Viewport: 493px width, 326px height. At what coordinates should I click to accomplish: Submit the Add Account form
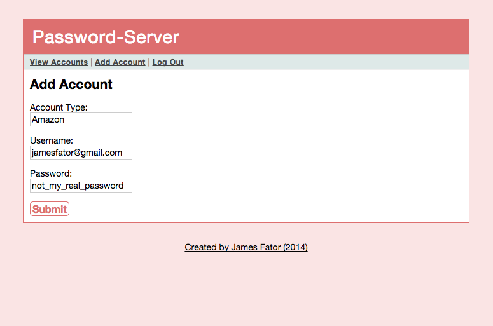[50, 209]
